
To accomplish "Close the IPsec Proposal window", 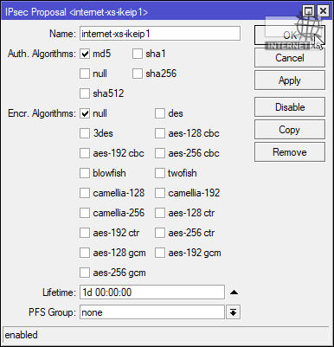I will pos(324,11).
